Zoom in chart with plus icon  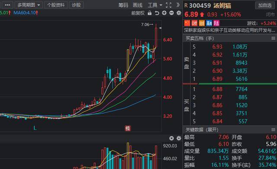point(164,13)
